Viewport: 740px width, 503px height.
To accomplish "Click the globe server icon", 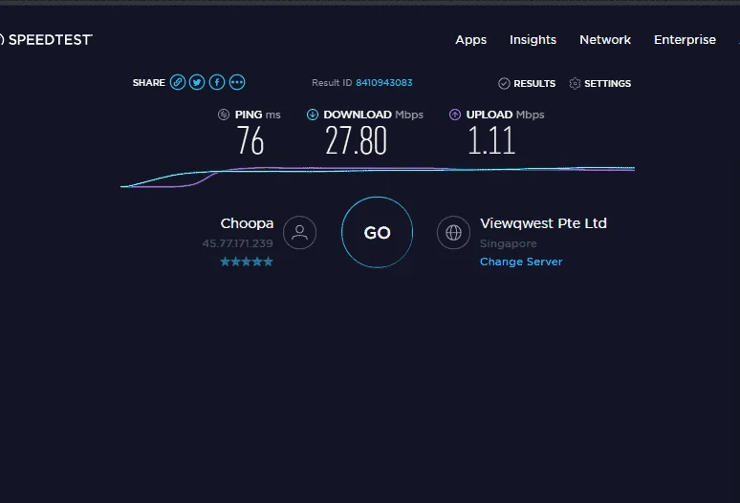I will pyautogui.click(x=453, y=233).
